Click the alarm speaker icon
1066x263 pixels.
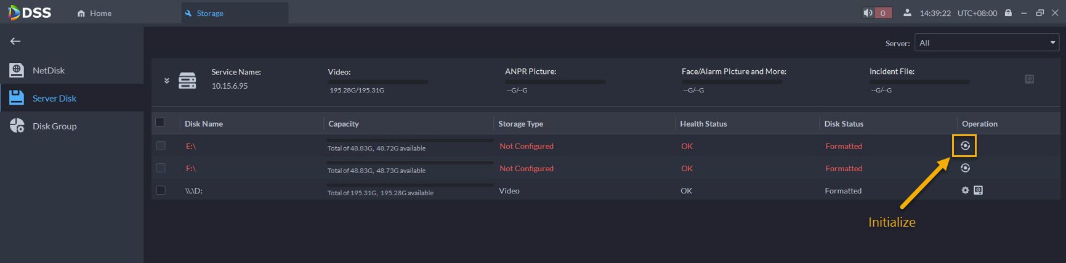point(868,13)
